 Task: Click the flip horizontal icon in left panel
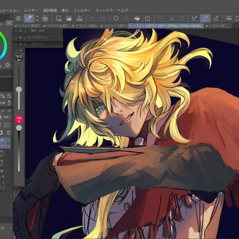pos(3,103)
